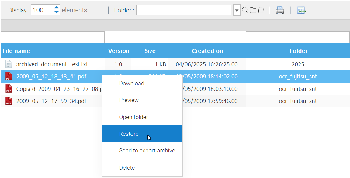The width and height of the screenshot is (350, 178).
Task: Sort by the Size column header
Action: [x=150, y=51]
